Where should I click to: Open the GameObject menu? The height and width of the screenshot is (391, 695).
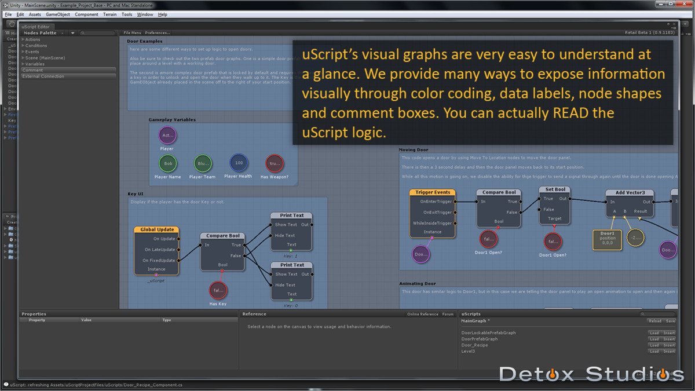(58, 14)
